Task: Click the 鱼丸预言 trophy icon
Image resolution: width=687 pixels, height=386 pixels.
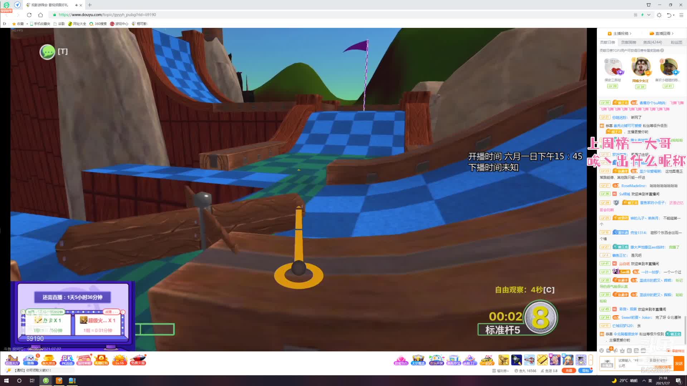Action: tap(49, 360)
